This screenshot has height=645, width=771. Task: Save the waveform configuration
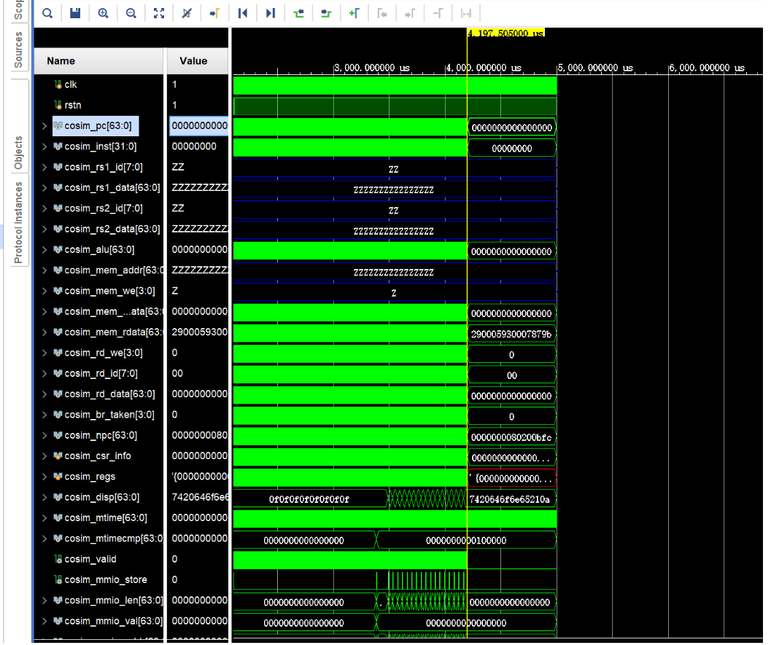(75, 13)
